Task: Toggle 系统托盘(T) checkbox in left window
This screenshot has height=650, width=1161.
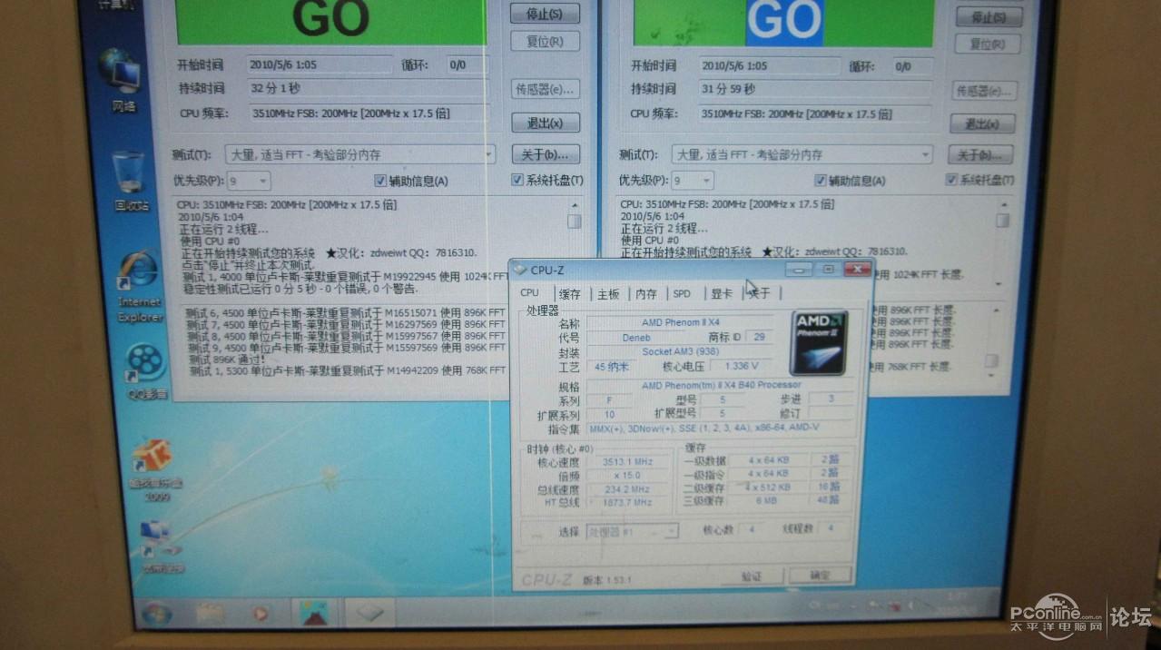Action: 517,180
